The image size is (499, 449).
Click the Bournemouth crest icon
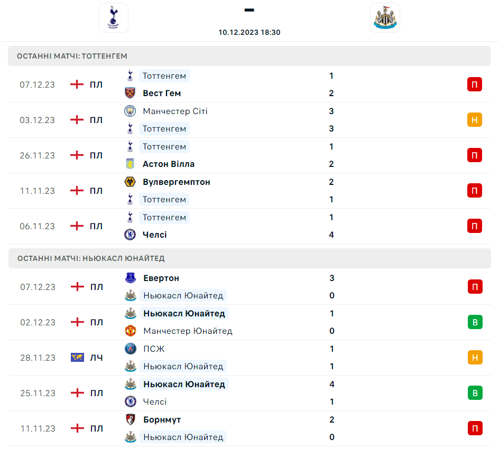(x=130, y=419)
